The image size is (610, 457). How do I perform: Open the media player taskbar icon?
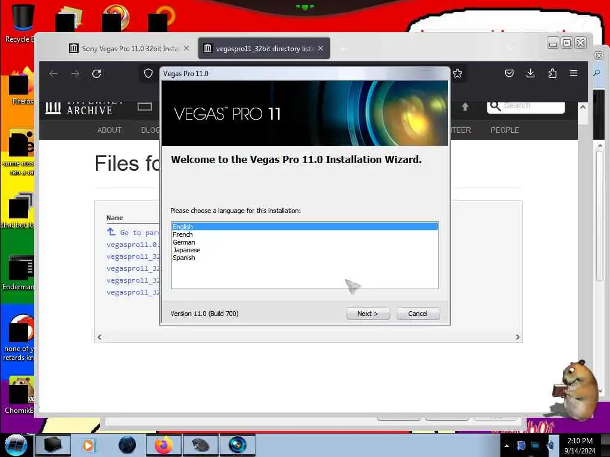pos(89,445)
